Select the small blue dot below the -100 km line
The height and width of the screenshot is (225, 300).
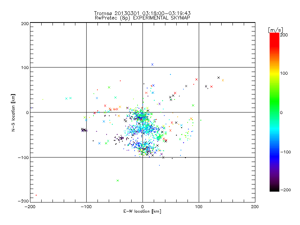coord(159,165)
